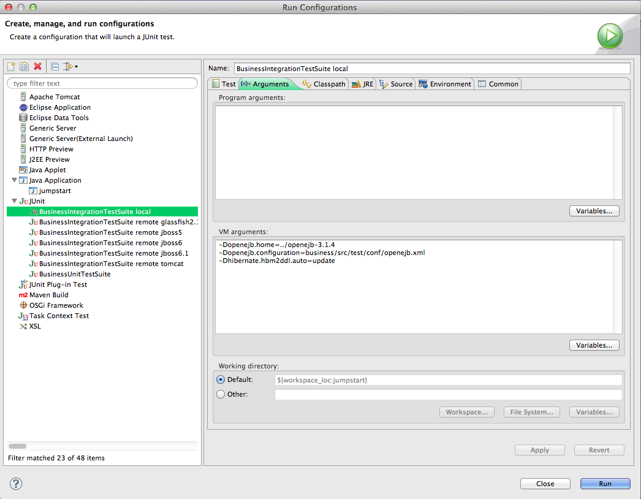641x499 pixels.
Task: Click Apache Tomcat server icon
Action: coord(23,97)
